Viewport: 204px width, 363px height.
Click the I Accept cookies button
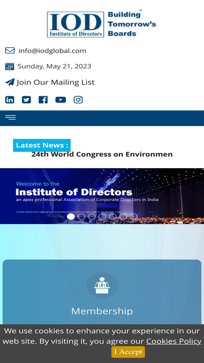128,352
